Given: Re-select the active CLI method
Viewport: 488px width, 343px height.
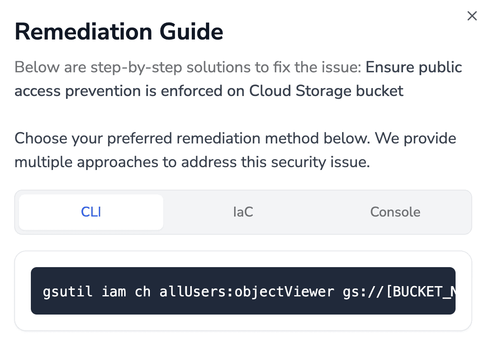Looking at the screenshot, I should 91,212.
